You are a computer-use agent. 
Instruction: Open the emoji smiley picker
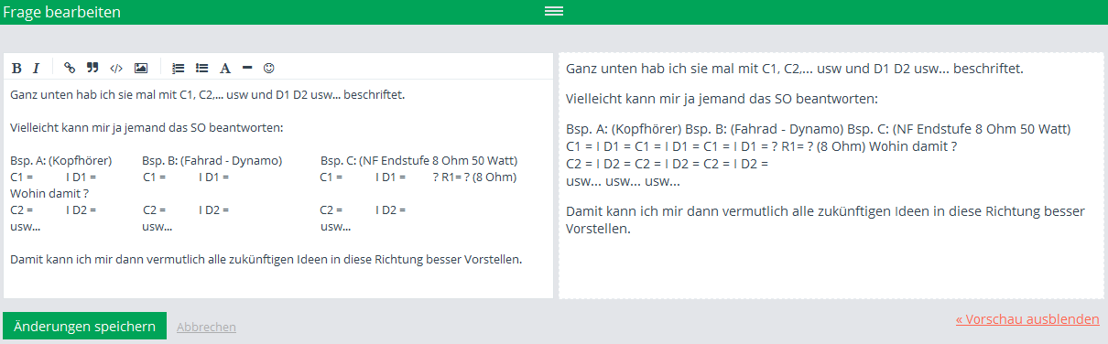[x=269, y=68]
